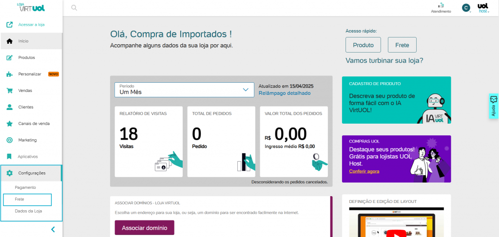The height and width of the screenshot is (237, 499).
Task: Click the Vamos turbinar sua loja heading
Action: pyautogui.click(x=384, y=60)
